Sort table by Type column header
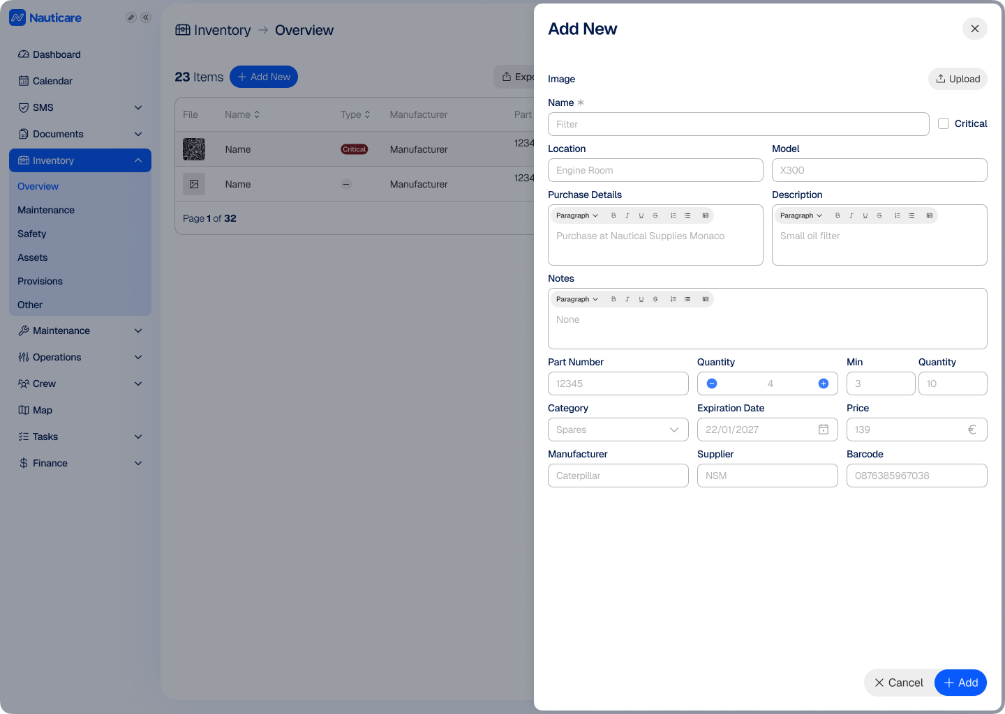The width and height of the screenshot is (1005, 714). tap(355, 114)
